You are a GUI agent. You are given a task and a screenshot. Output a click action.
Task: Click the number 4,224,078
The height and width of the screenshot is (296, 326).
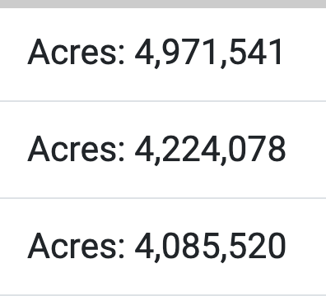coord(210,150)
